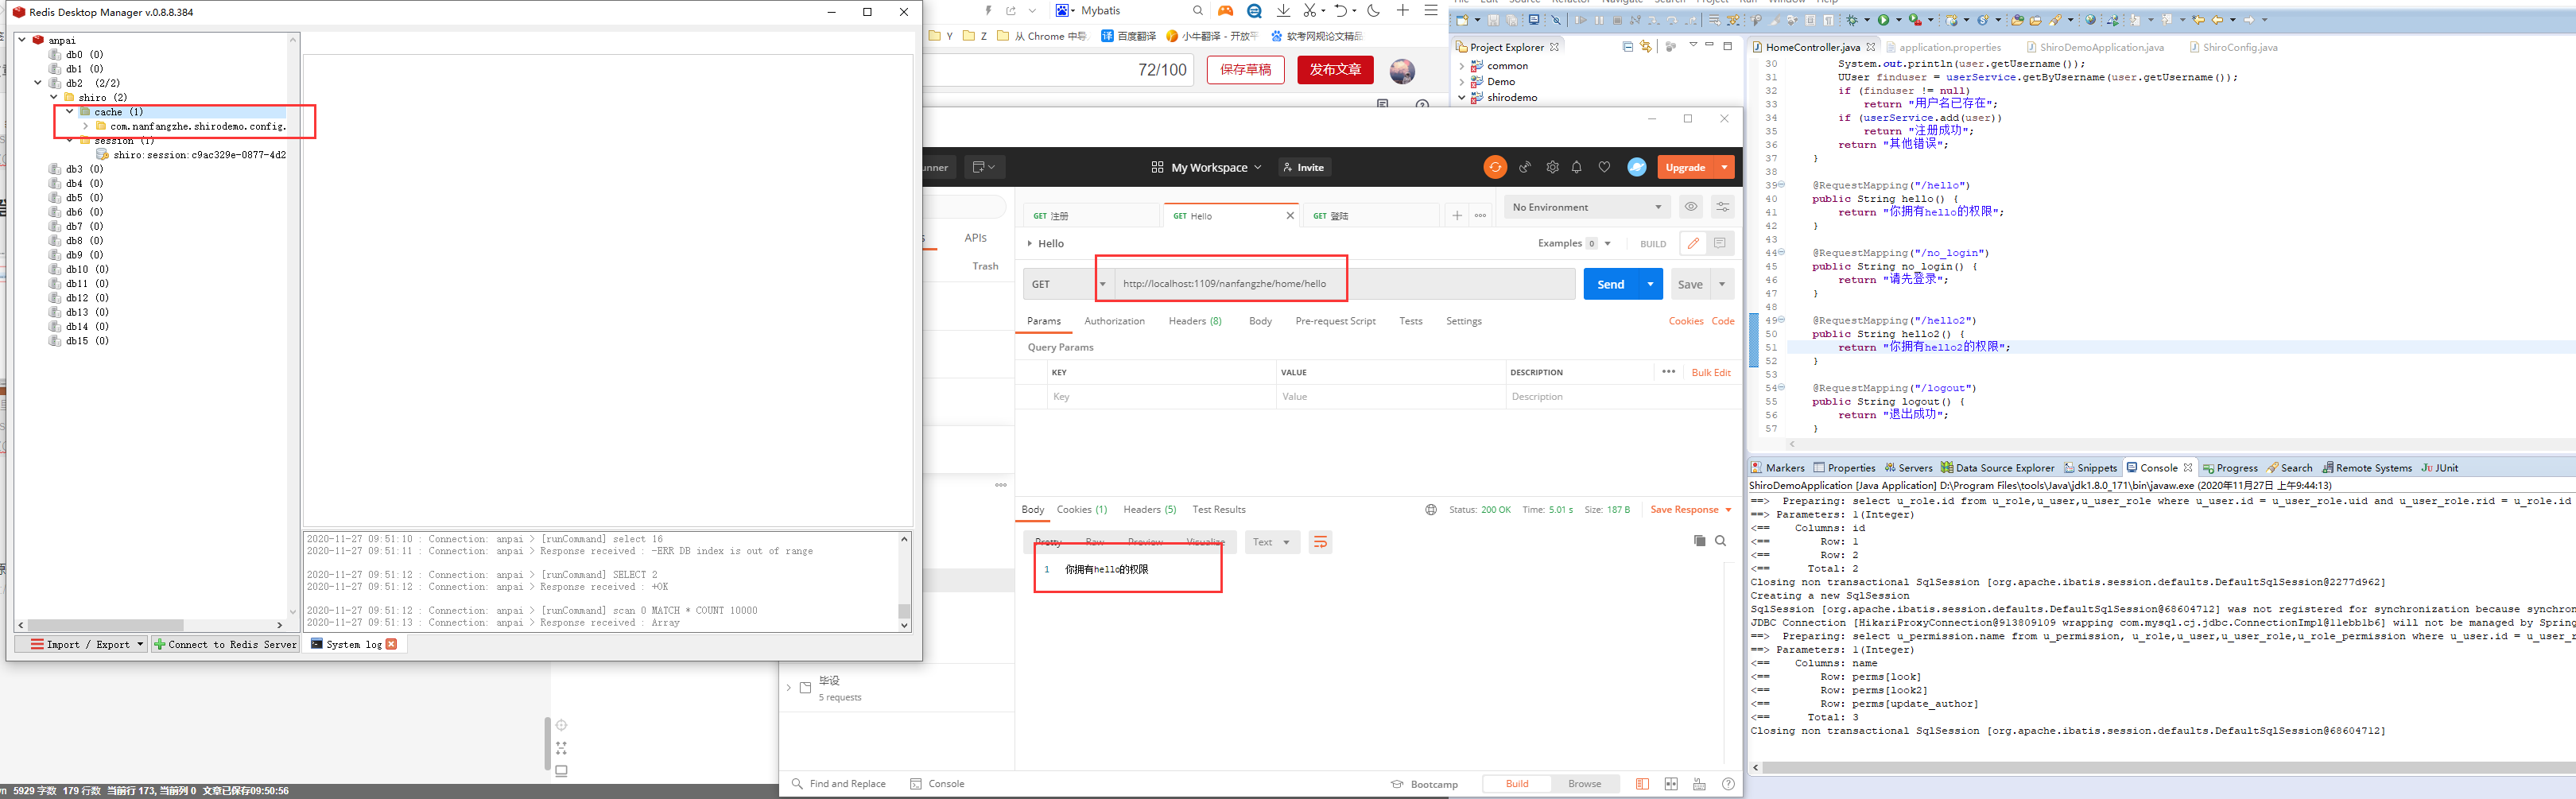Toggle line wrap icon in response body
2576x799 pixels.
click(1320, 542)
